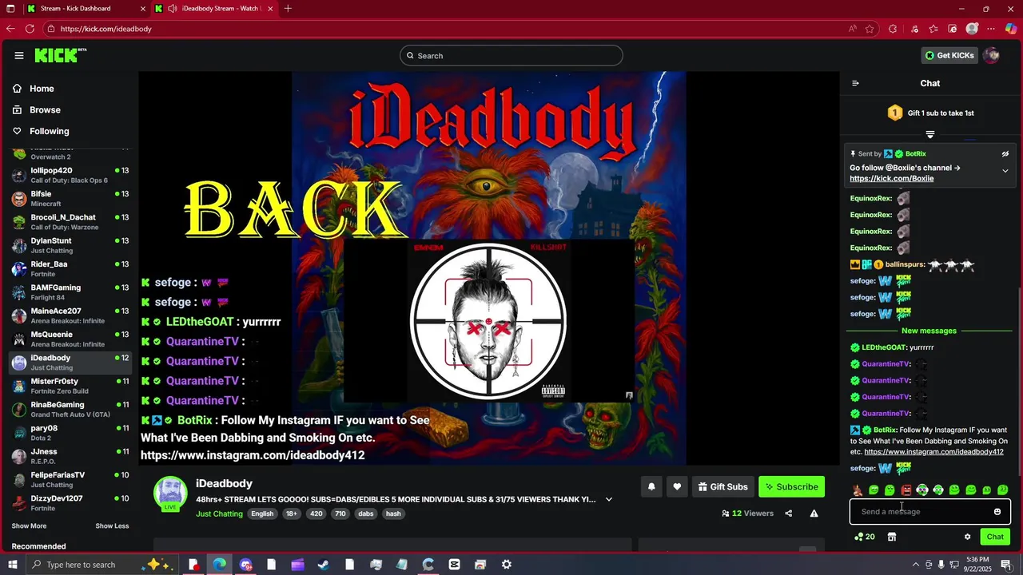Click the iDeadbody streamer avatar
Screen dimensions: 1023x575
coord(170,493)
